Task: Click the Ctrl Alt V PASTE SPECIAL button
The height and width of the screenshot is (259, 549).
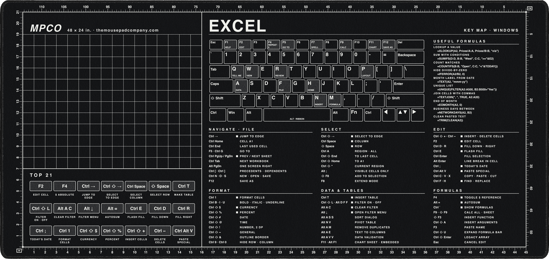Action: point(184,231)
